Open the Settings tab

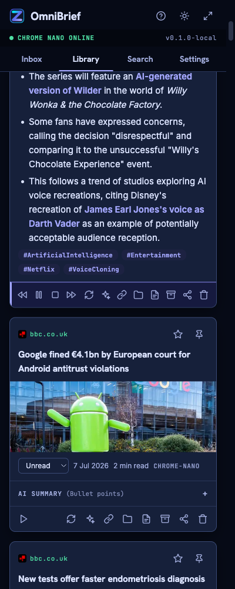click(x=194, y=59)
